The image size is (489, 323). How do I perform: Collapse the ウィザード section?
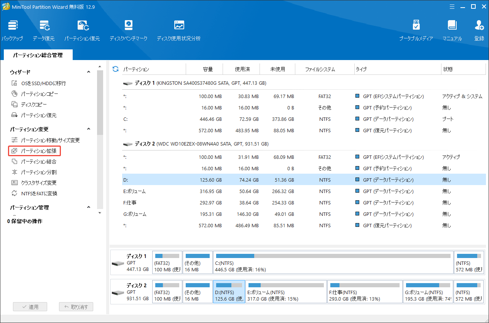pos(89,72)
